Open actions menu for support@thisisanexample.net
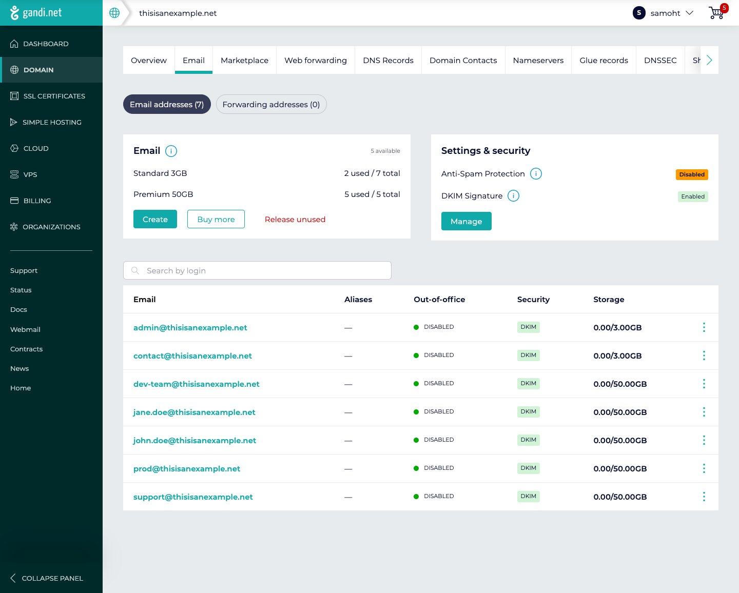The width and height of the screenshot is (739, 593). [704, 497]
